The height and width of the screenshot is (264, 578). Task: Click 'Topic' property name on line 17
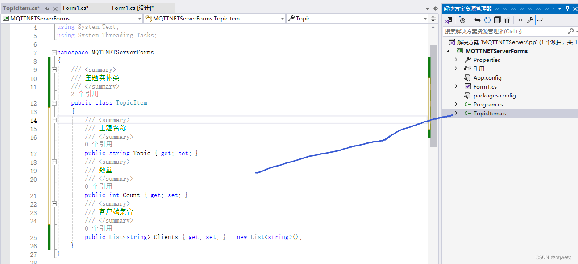click(142, 153)
